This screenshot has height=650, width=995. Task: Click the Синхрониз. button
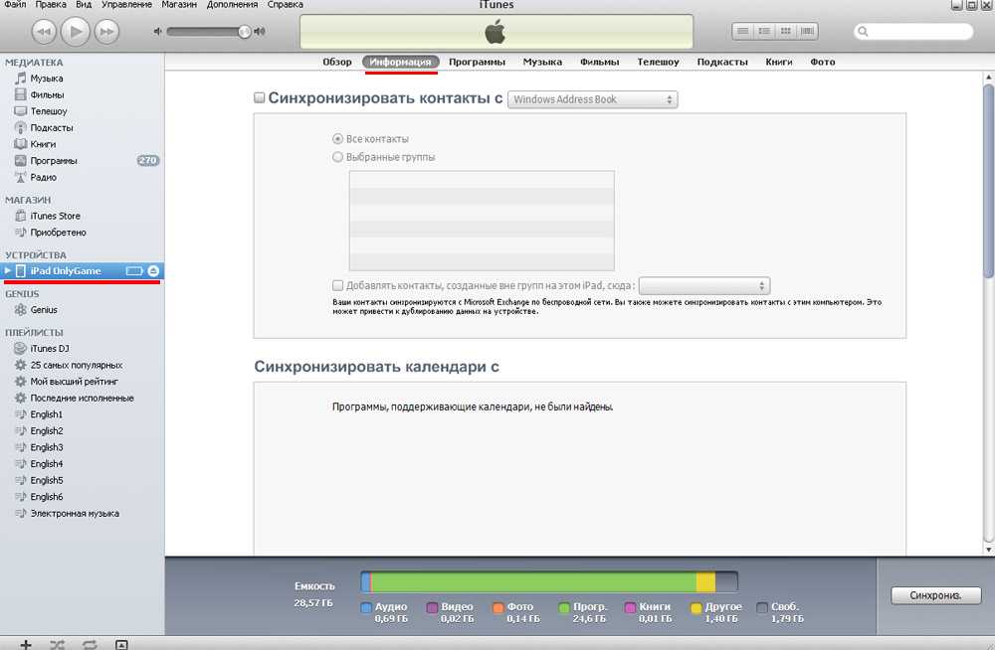pyautogui.click(x=935, y=595)
